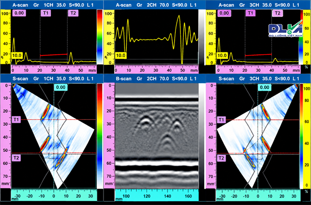
Task: Click the hyperbolic echo near 40 mm in B-scan
Action: pyautogui.click(x=167, y=142)
